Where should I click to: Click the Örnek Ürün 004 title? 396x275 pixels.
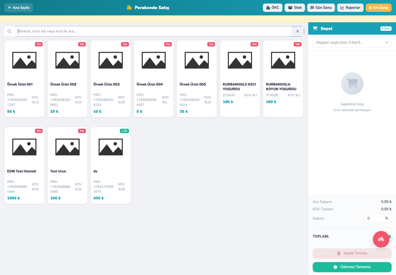pos(150,84)
